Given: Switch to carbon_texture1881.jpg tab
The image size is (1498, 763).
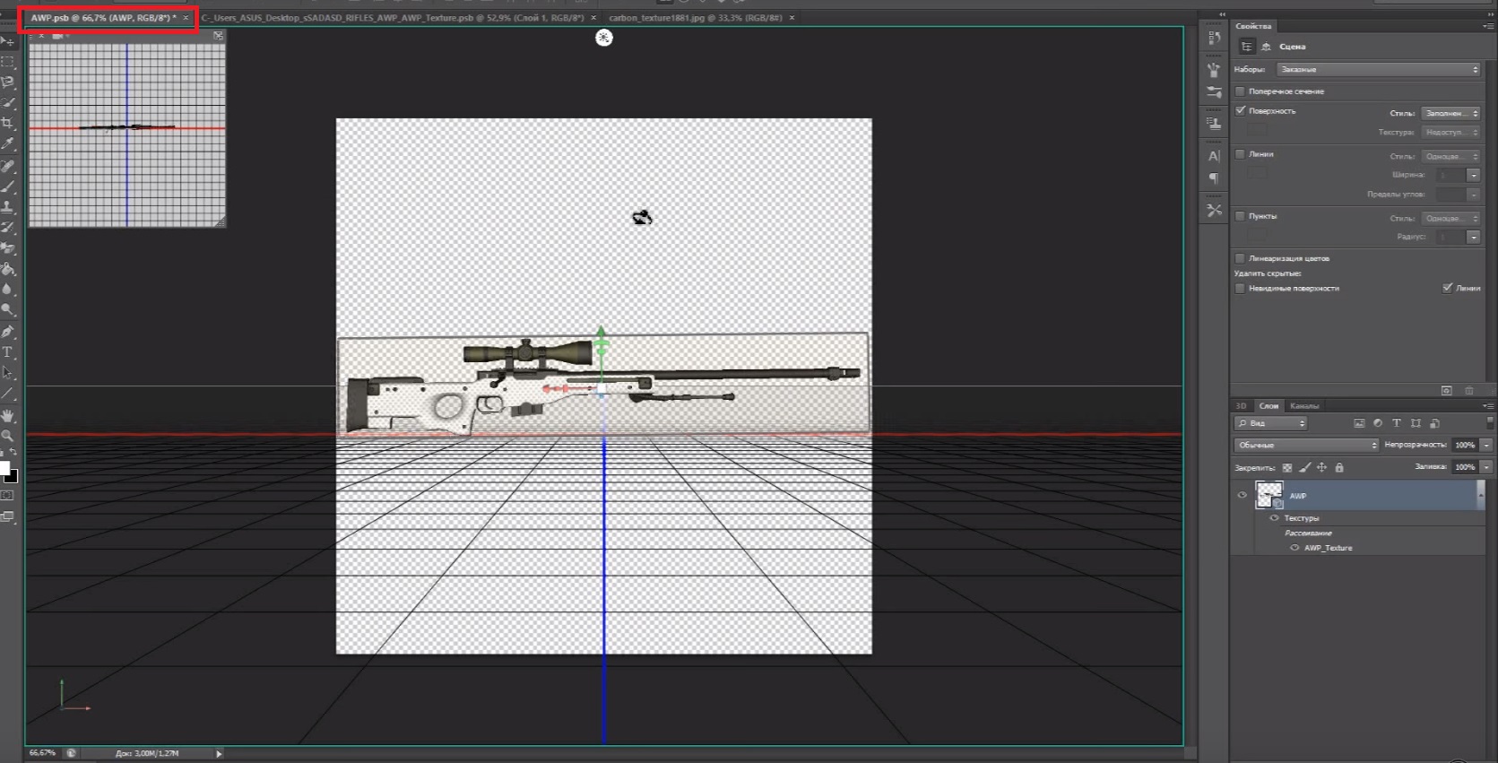Looking at the screenshot, I should [696, 18].
